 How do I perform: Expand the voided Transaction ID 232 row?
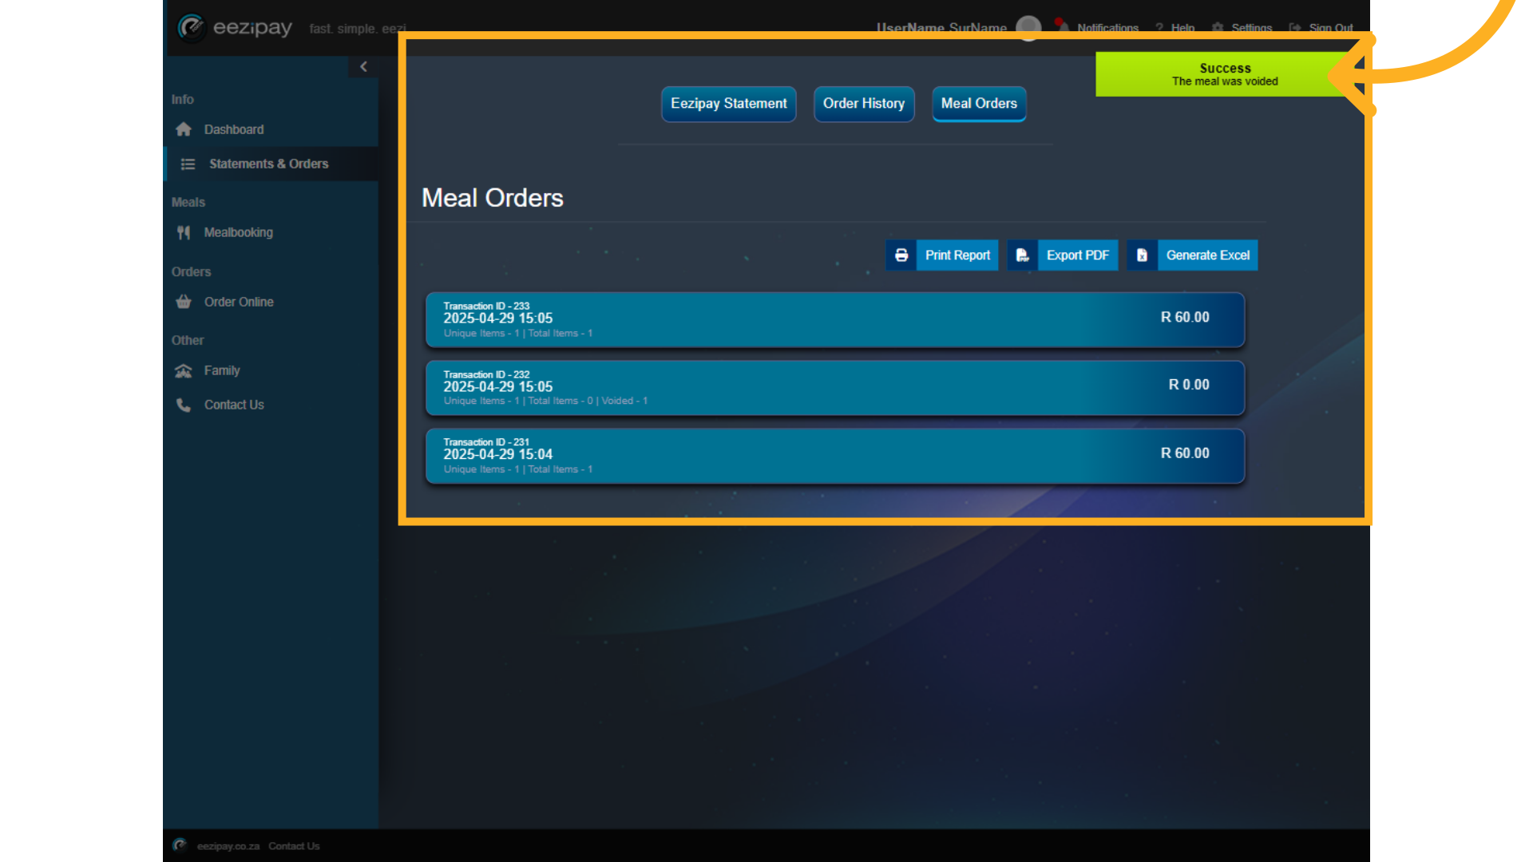(834, 388)
